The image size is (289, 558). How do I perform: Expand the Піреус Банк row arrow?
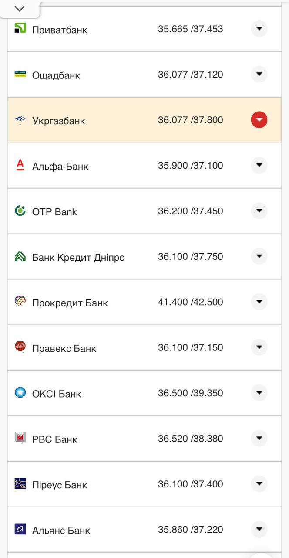[x=259, y=483]
